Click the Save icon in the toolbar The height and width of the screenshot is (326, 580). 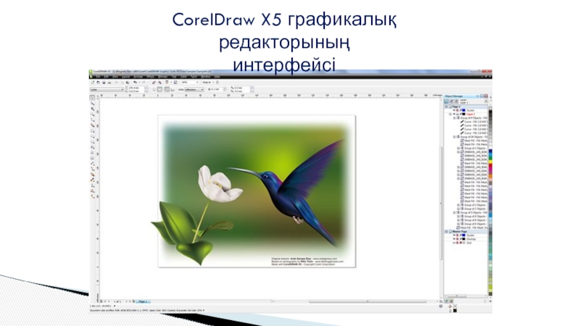[x=101, y=83]
